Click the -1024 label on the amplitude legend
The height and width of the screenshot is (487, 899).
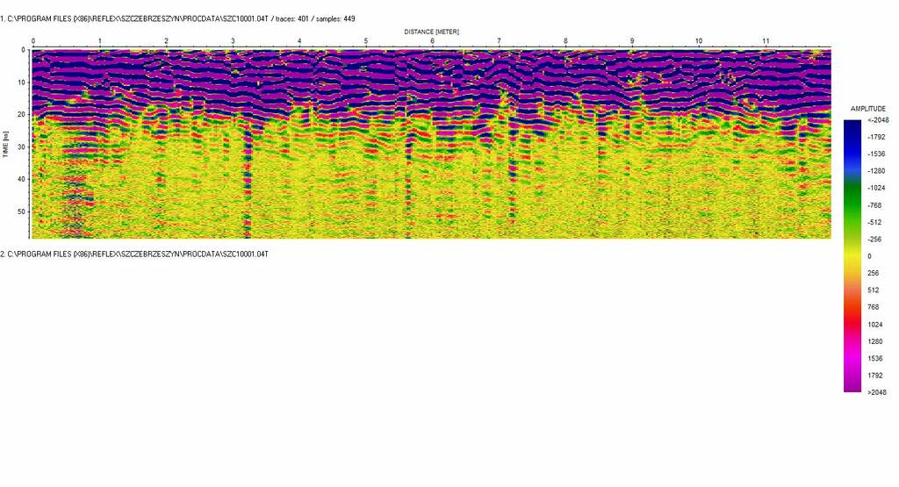click(x=875, y=188)
